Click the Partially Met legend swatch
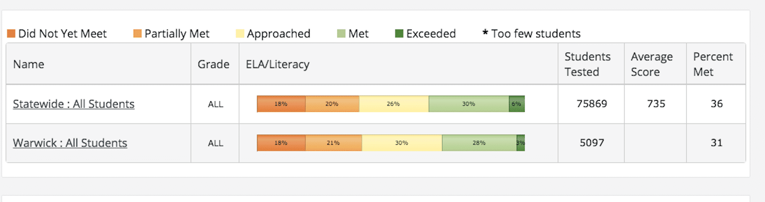Screen dimensions: 765x202 137,34
